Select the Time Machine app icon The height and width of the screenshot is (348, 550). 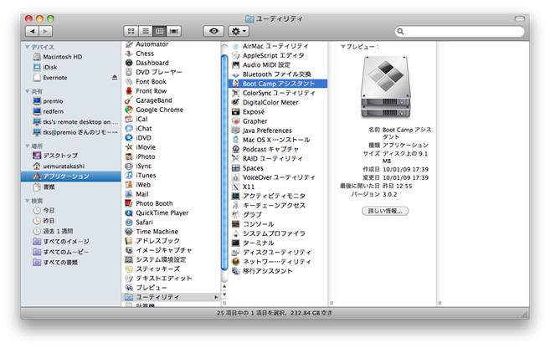point(129,232)
